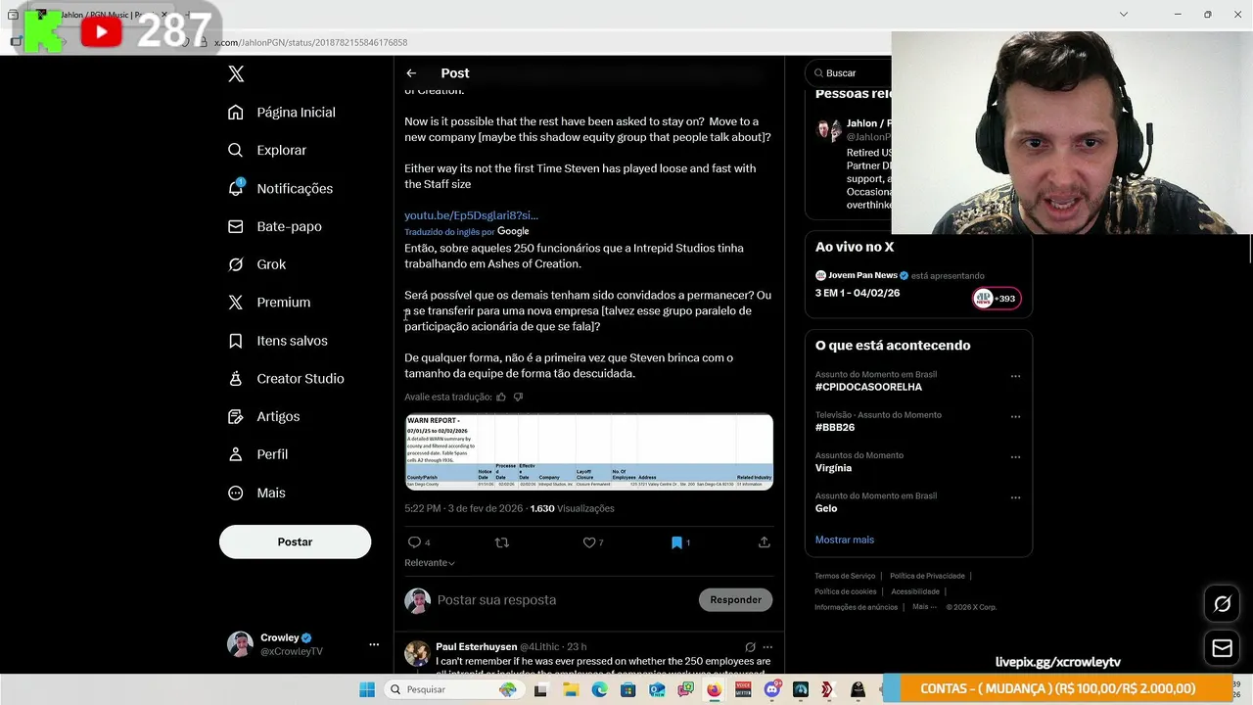Screen dimensions: 1253x705
Task: Go back using the Post header arrow
Action: click(411, 73)
